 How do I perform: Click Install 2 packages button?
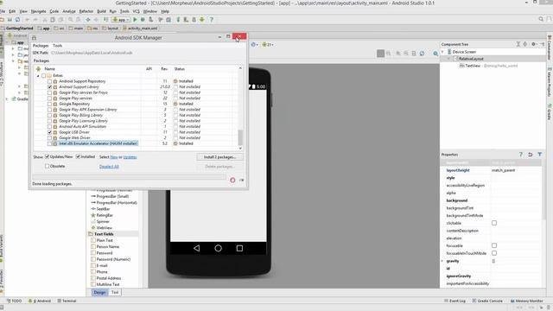(219, 157)
